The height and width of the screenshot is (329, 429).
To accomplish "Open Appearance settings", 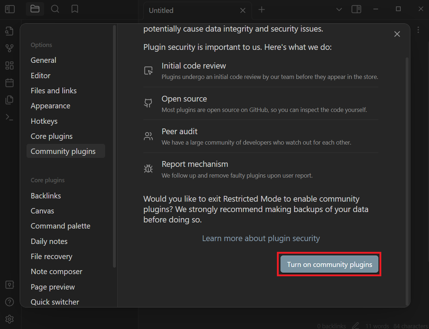I will (x=66, y=106).
